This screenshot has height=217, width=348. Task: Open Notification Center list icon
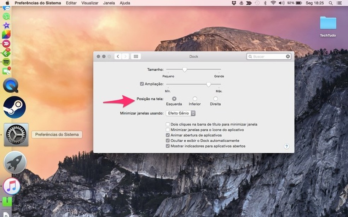tap(339, 3)
